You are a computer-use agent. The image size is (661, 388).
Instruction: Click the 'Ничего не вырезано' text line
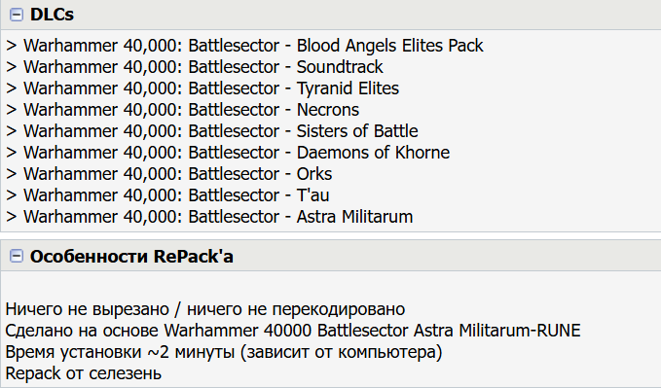(x=205, y=309)
